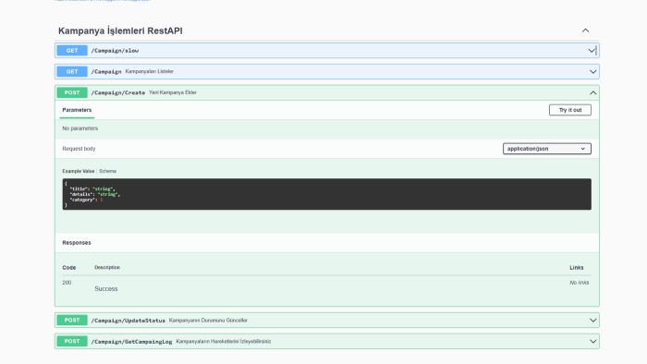Click the Try it out button
Screen dimensions: 647x364
point(570,110)
